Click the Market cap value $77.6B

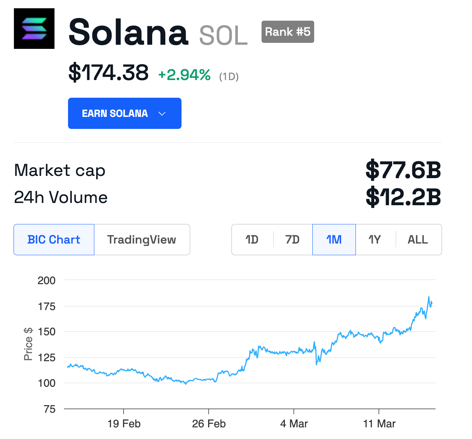pyautogui.click(x=403, y=170)
